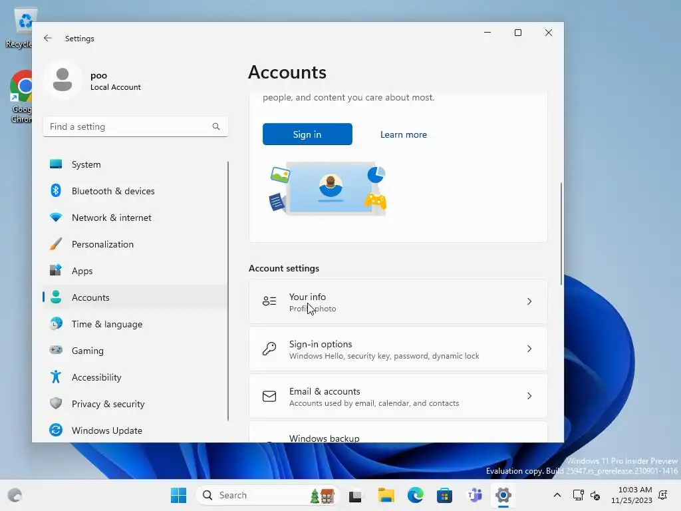Viewport: 681px width, 511px height.
Task: Open Your info profile photo settings
Action: pos(398,301)
